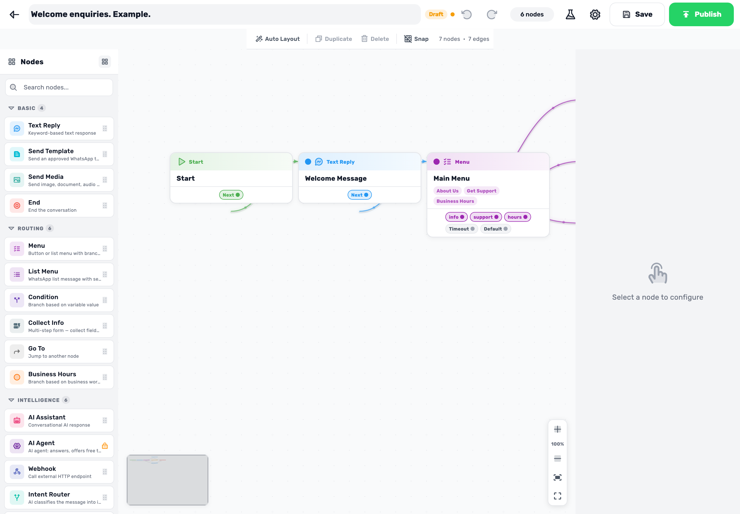Click the About Us menu option

coord(447,191)
